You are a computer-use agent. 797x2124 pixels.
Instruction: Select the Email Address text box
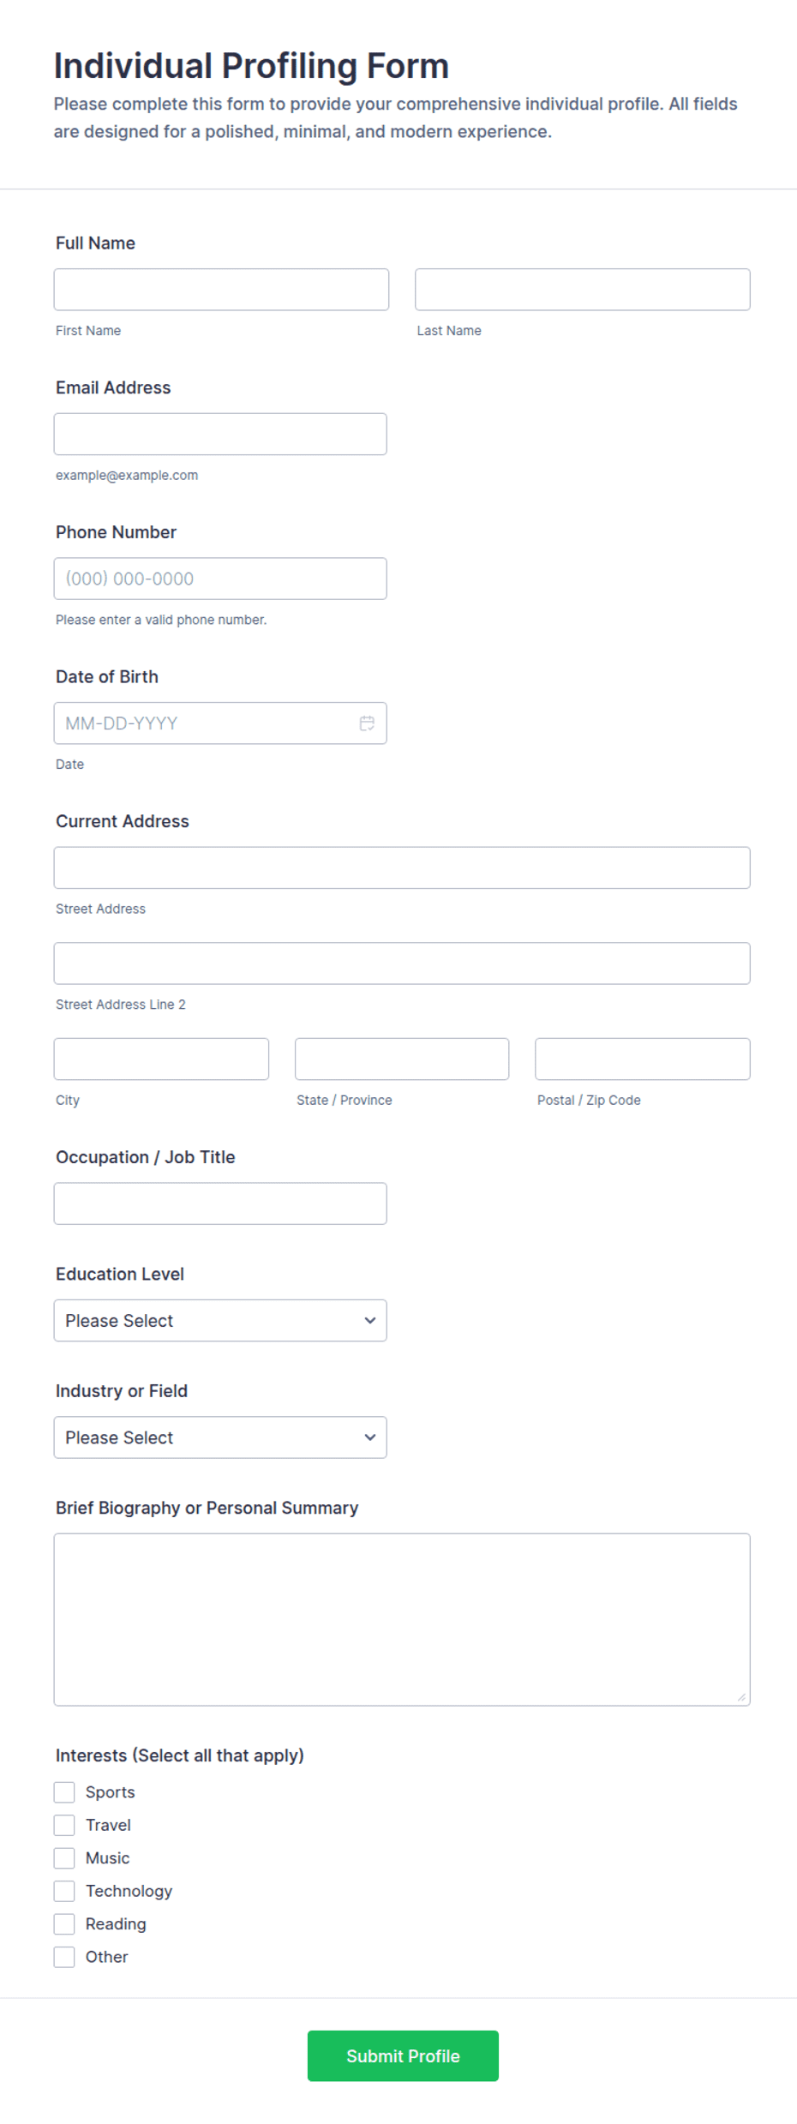(220, 435)
